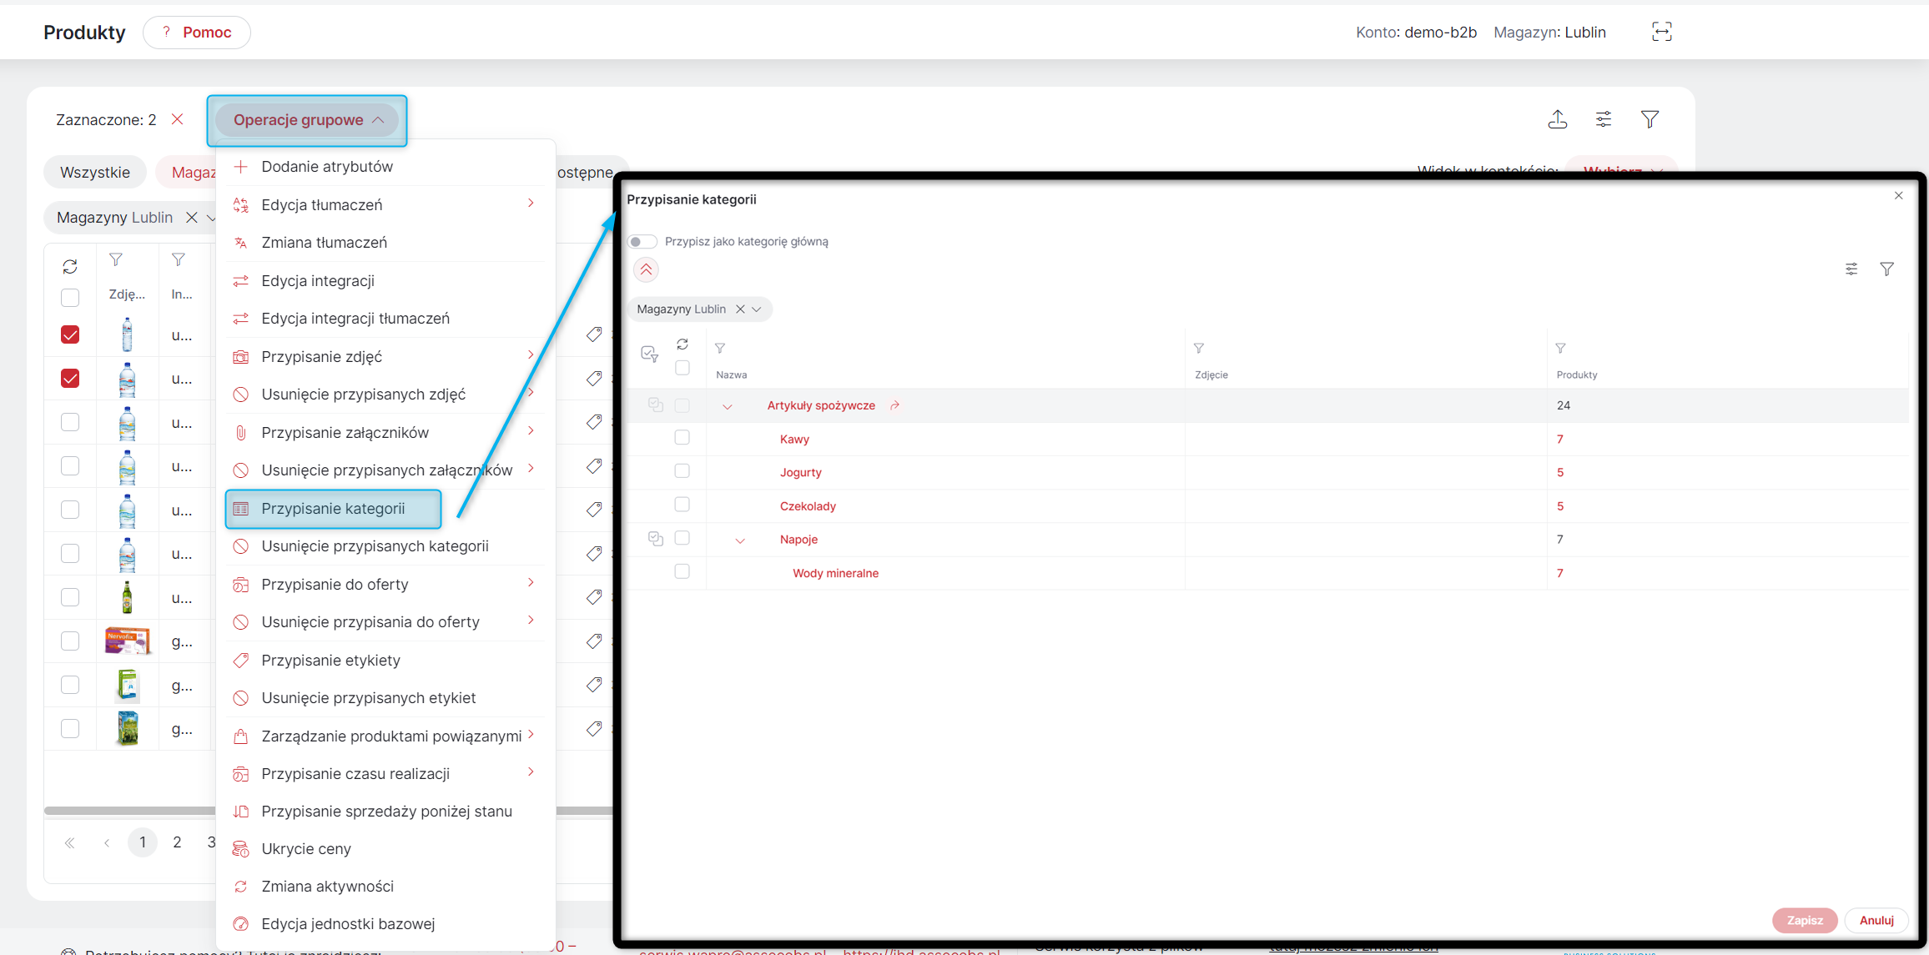Close the Przypisanie kategorii dialog

(1898, 195)
